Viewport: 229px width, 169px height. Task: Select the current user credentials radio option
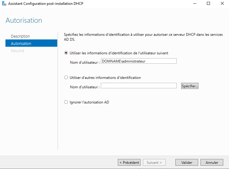point(66,53)
